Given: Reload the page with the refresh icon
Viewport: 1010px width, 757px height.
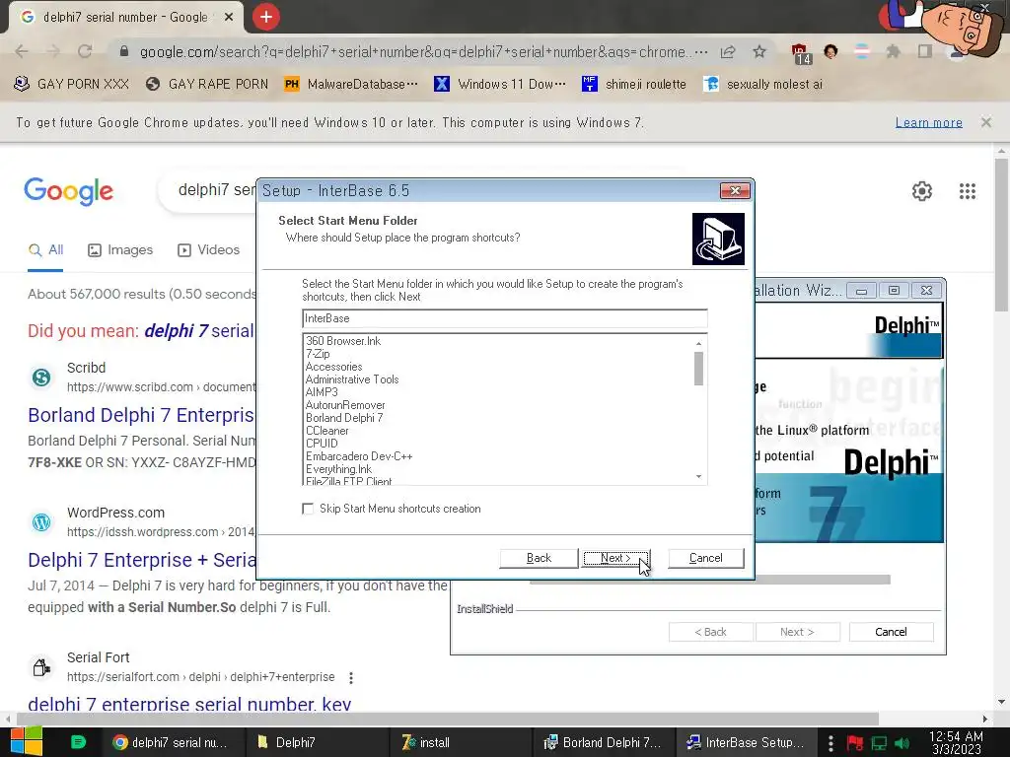Looking at the screenshot, I should 85,51.
